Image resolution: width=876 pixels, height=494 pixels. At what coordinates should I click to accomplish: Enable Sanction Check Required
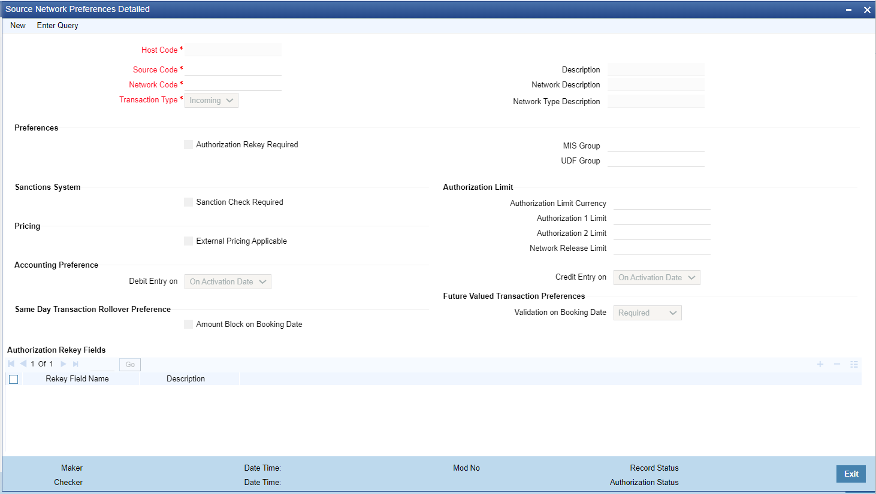click(189, 202)
